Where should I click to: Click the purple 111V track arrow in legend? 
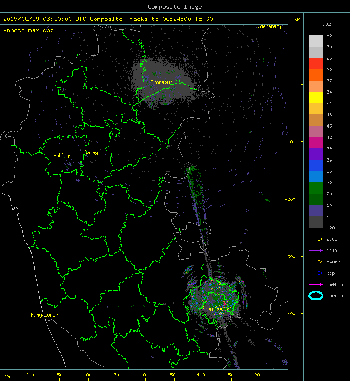click(316, 251)
